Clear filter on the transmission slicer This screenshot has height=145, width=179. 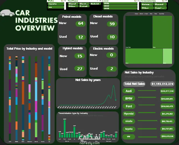click(166, 1)
